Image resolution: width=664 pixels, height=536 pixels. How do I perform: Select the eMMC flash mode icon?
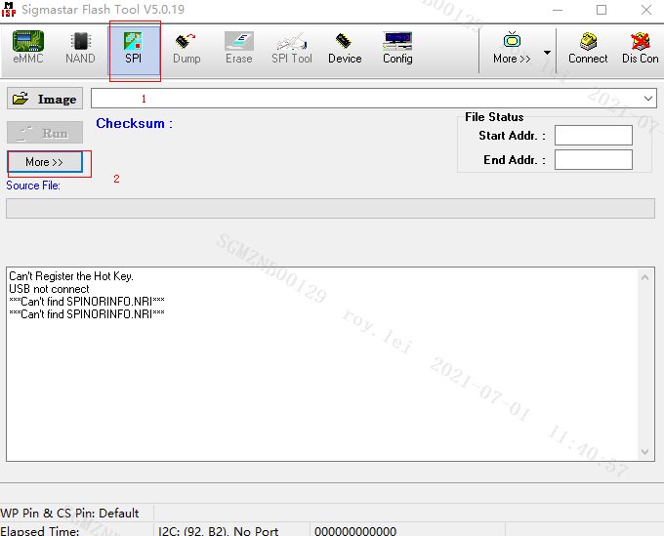(x=28, y=48)
